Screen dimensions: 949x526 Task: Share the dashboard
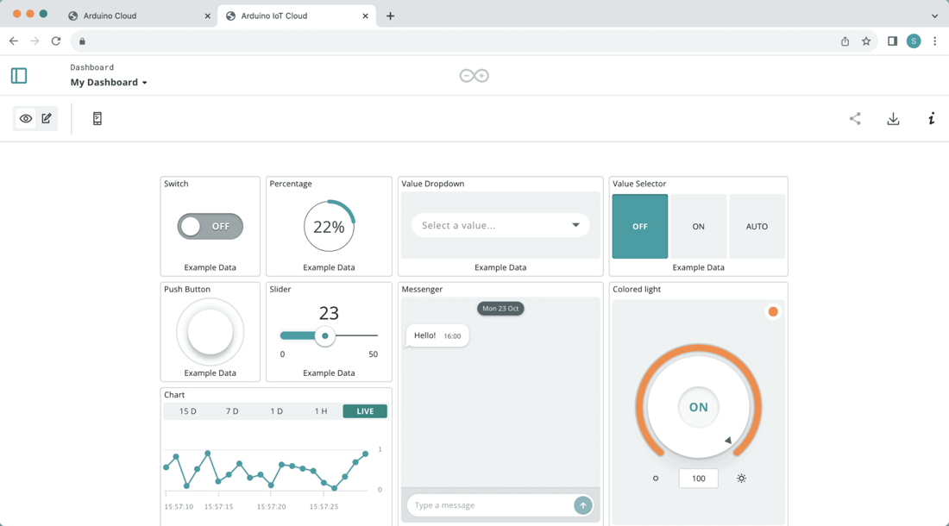(x=855, y=118)
